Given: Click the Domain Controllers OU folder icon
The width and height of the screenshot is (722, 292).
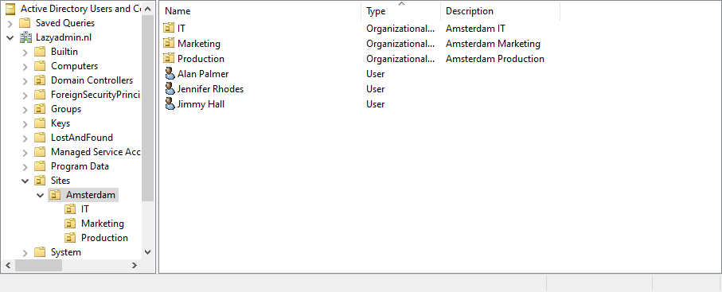Looking at the screenshot, I should coord(41,80).
